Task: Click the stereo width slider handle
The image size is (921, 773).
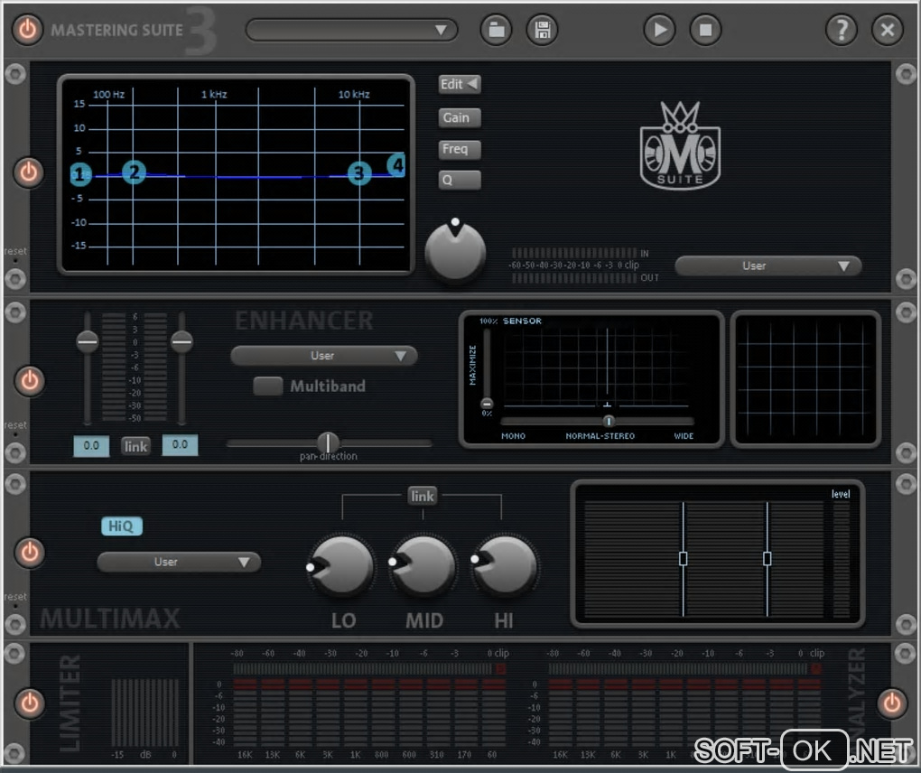Action: point(609,421)
